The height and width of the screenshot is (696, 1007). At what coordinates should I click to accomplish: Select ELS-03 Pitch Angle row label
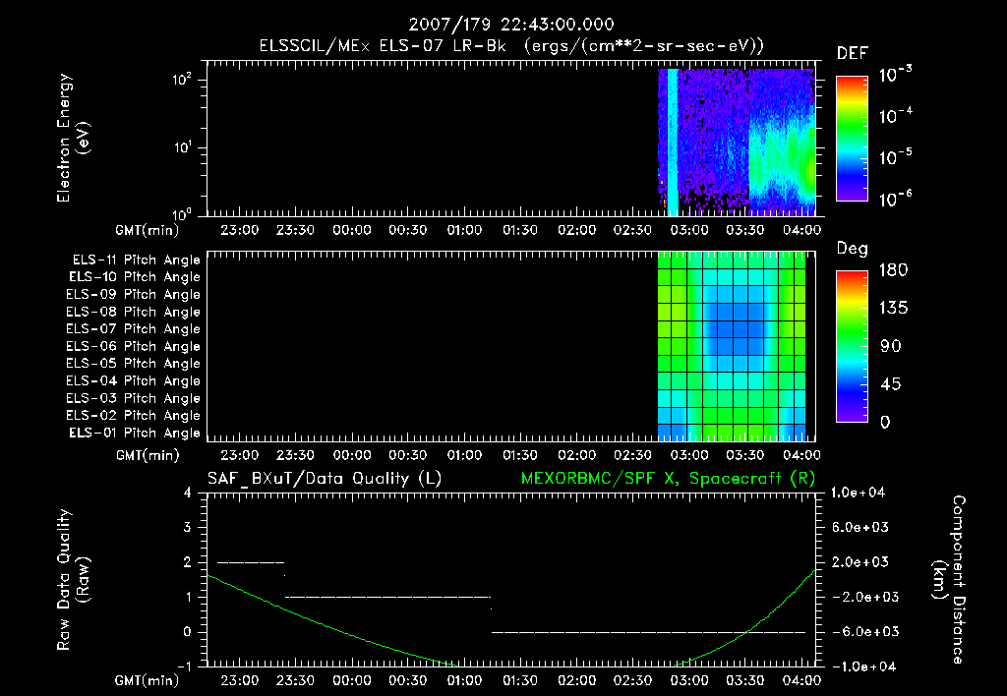(134, 399)
